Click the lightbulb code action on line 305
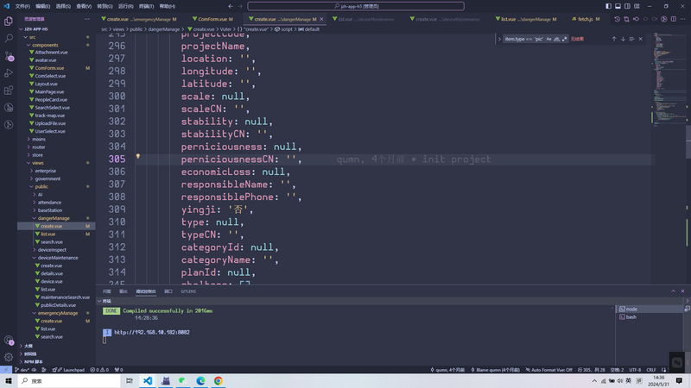The height and width of the screenshot is (388, 691). (x=138, y=156)
